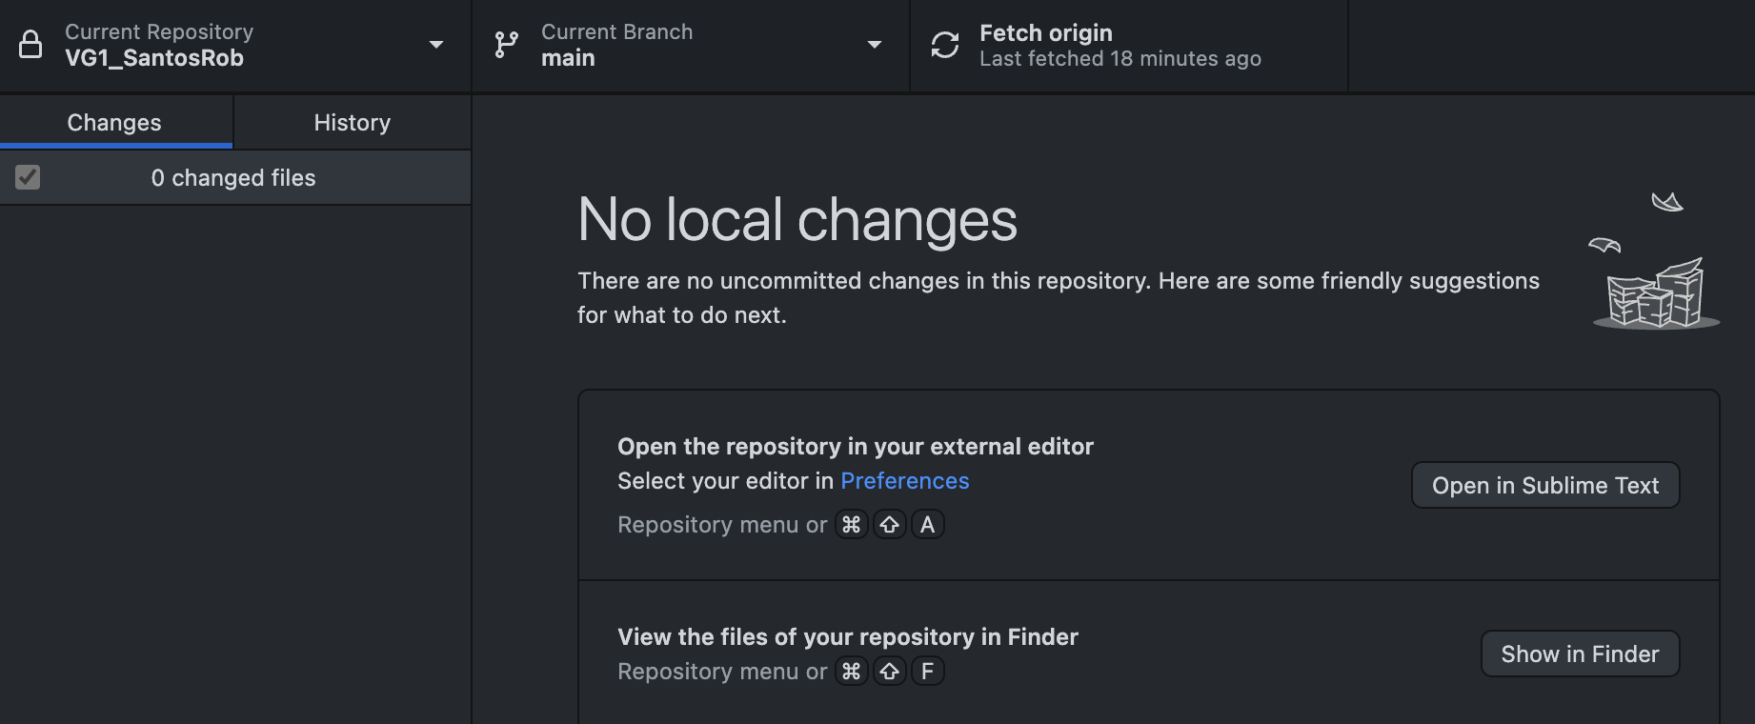Screen dimensions: 1755x724
Task: Switch to the History tab
Action: [x=352, y=123]
